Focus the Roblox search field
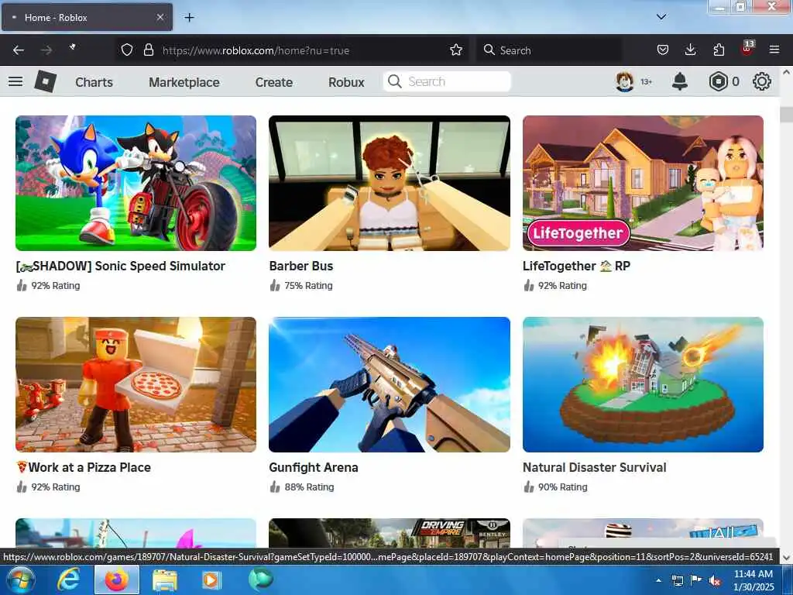The image size is (793, 595). pos(447,81)
